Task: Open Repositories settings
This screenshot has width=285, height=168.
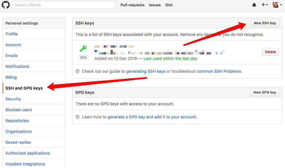Action: coord(34,121)
